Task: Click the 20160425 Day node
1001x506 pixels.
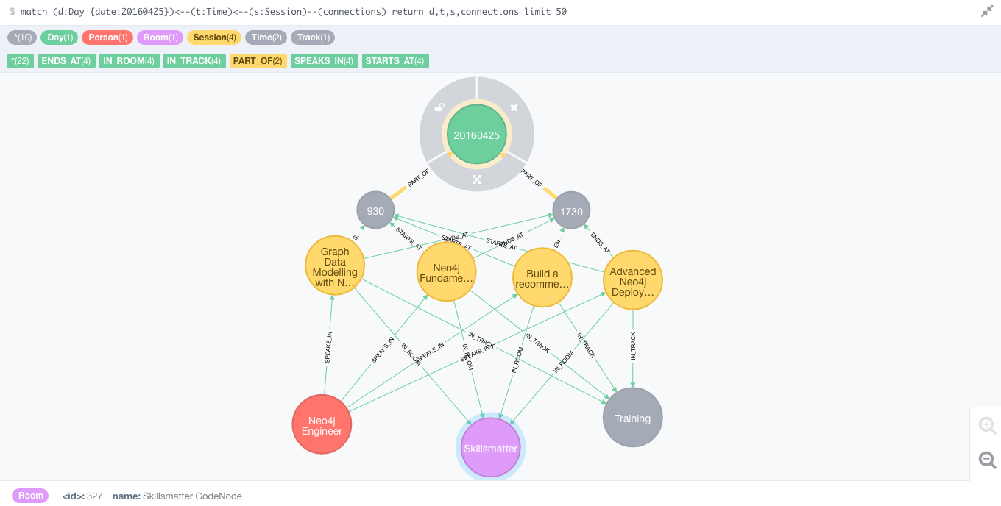Action: (477, 135)
